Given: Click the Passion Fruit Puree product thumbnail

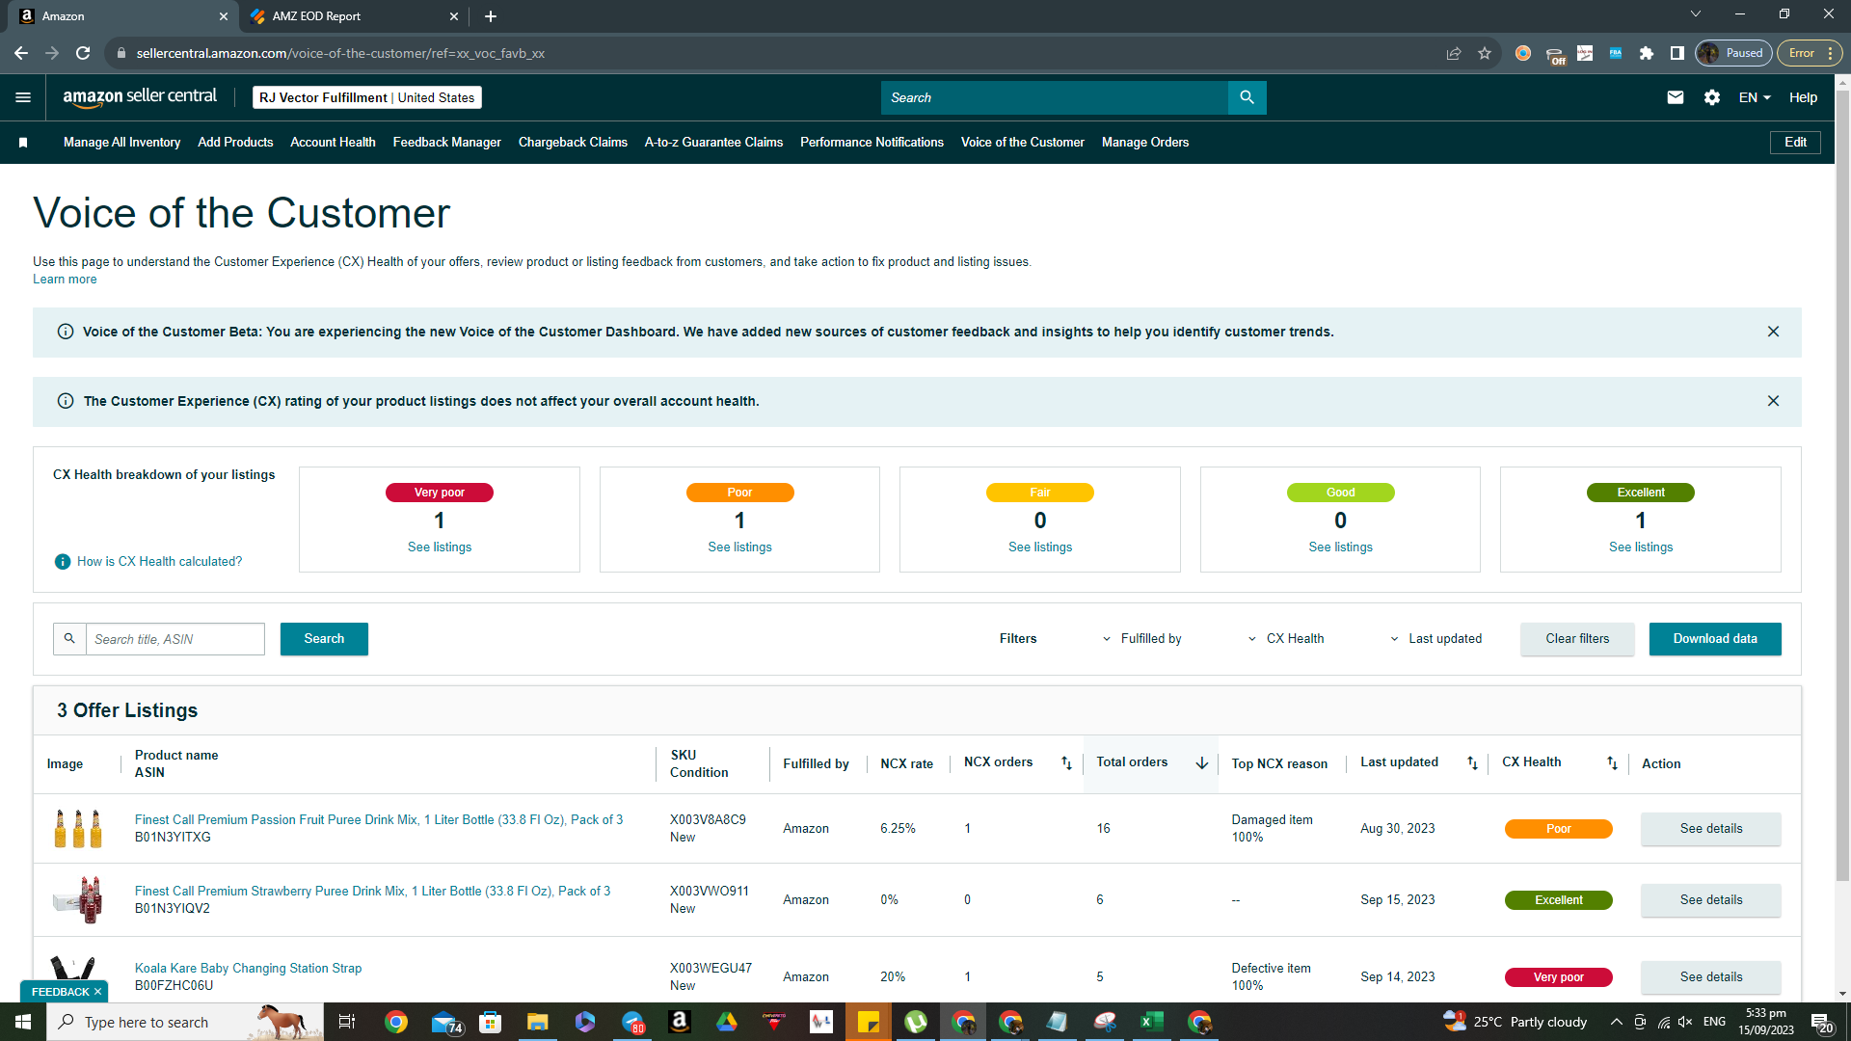Looking at the screenshot, I should (x=78, y=829).
